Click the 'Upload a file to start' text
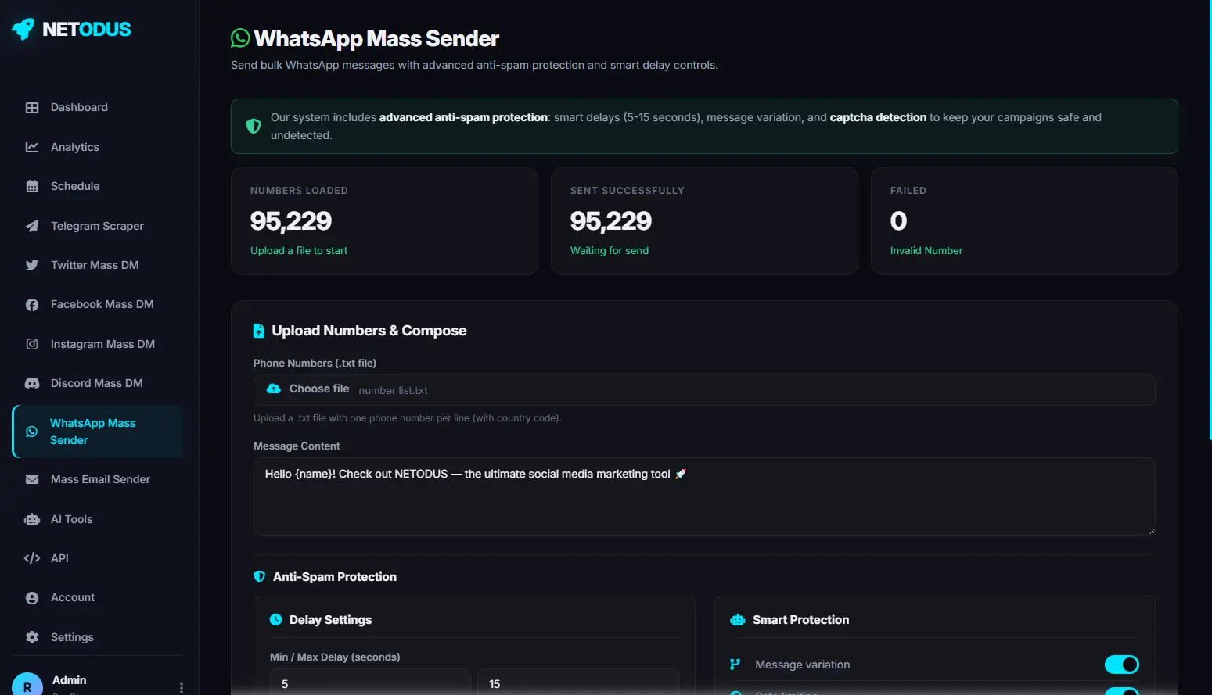The image size is (1212, 695). pyautogui.click(x=299, y=251)
